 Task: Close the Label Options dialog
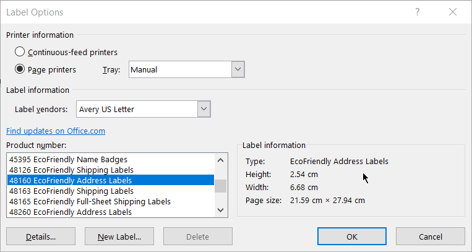[x=453, y=12]
